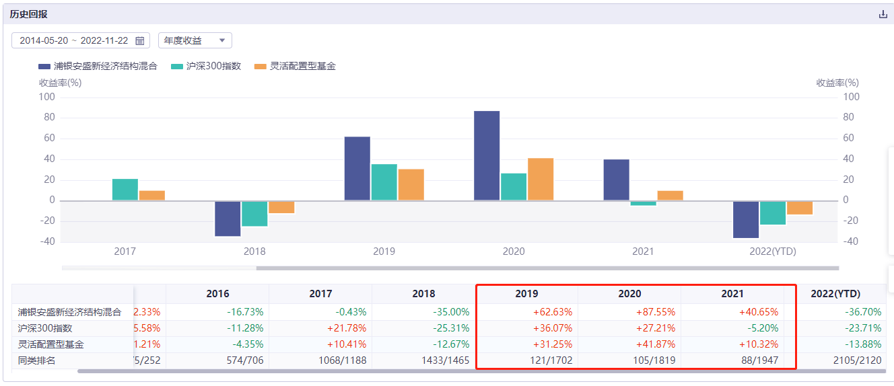Open the calendar icon in date range field
Image resolution: width=894 pixels, height=386 pixels.
140,41
